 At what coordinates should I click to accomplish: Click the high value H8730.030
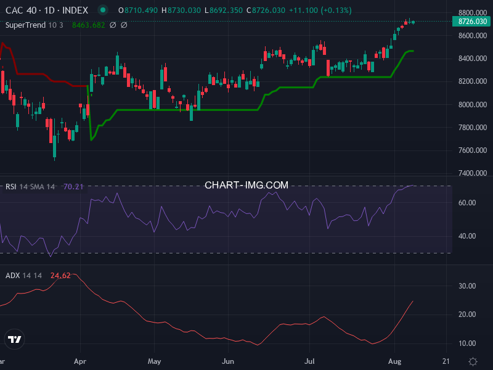pos(181,10)
